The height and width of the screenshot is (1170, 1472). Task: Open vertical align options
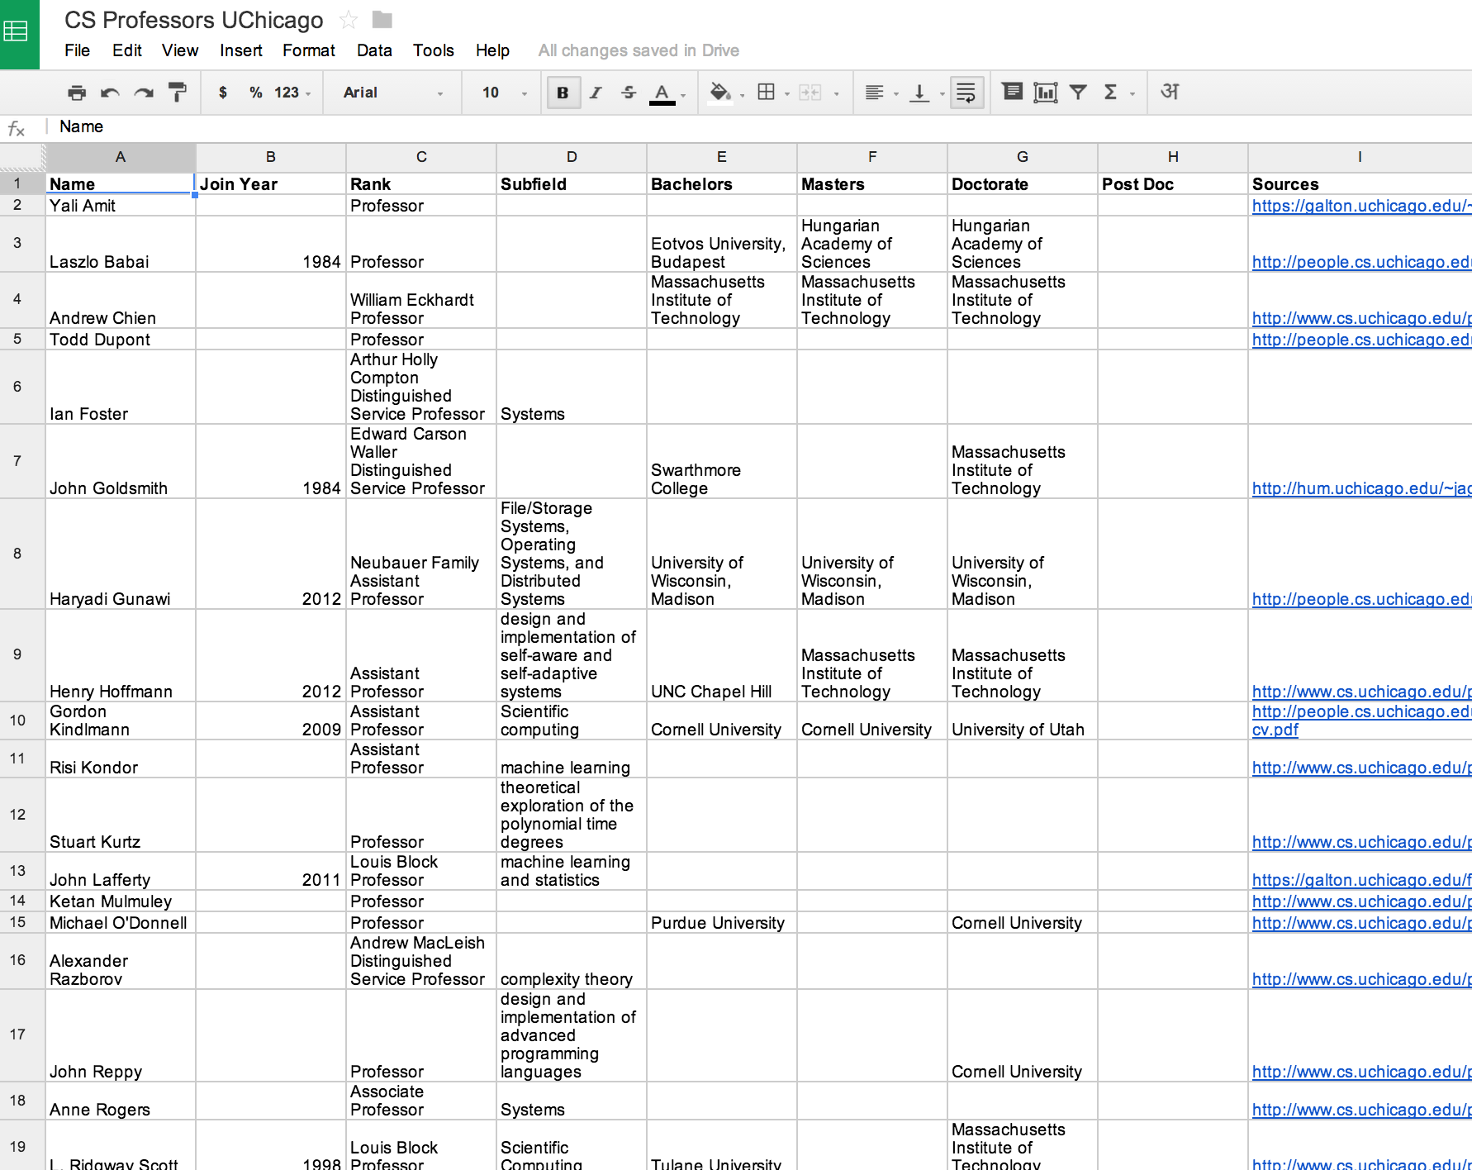[x=919, y=93]
